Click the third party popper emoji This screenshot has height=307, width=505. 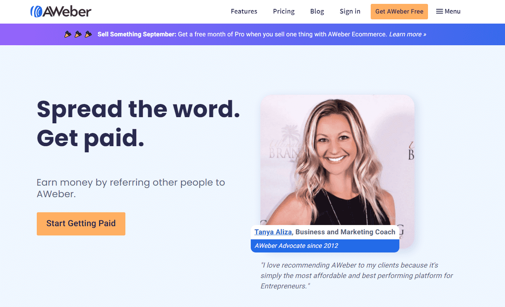pyautogui.click(x=88, y=34)
